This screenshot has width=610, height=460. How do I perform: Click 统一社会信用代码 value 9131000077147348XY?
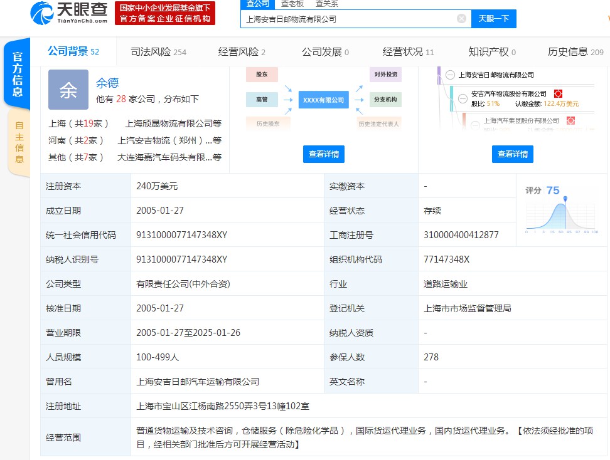[181, 235]
